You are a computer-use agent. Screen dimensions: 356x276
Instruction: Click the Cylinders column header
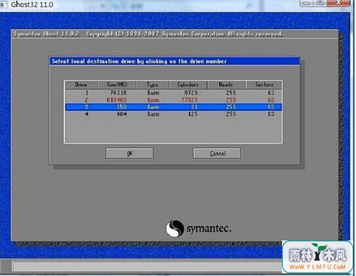tap(188, 85)
